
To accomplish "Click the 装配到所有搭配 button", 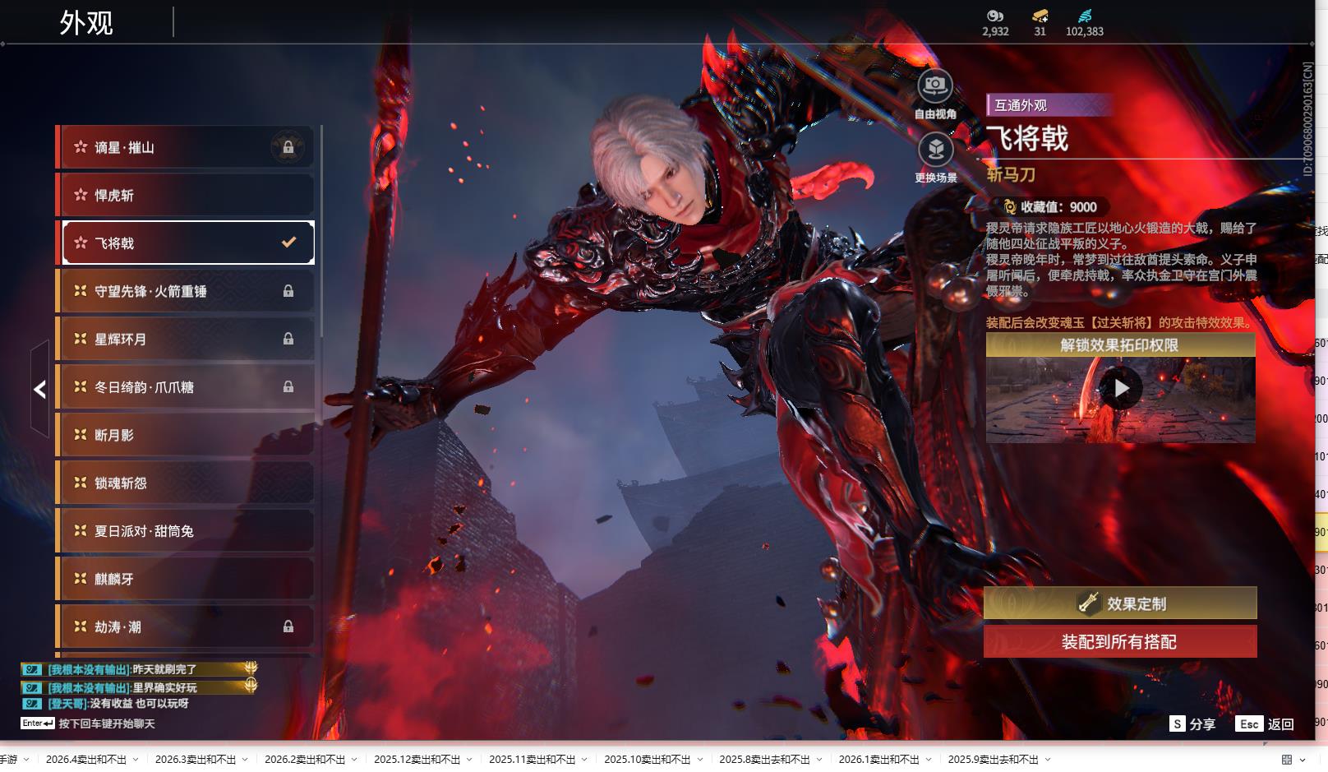I will coord(1119,642).
